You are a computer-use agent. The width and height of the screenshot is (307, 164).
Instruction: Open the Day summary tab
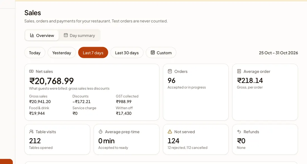point(79,35)
